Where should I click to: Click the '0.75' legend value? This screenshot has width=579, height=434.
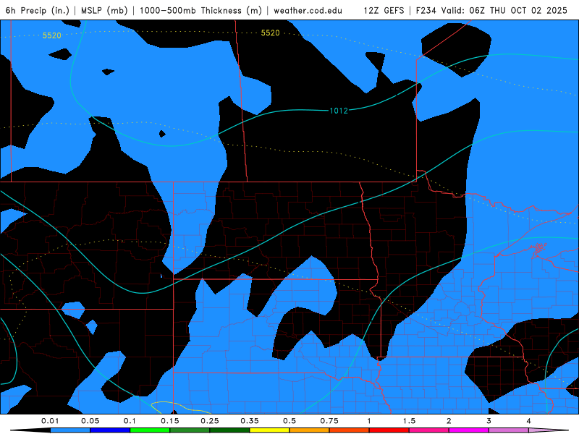pos(329,421)
